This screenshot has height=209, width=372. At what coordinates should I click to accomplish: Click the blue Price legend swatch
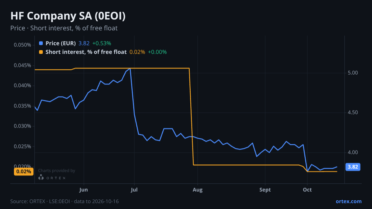41,43
